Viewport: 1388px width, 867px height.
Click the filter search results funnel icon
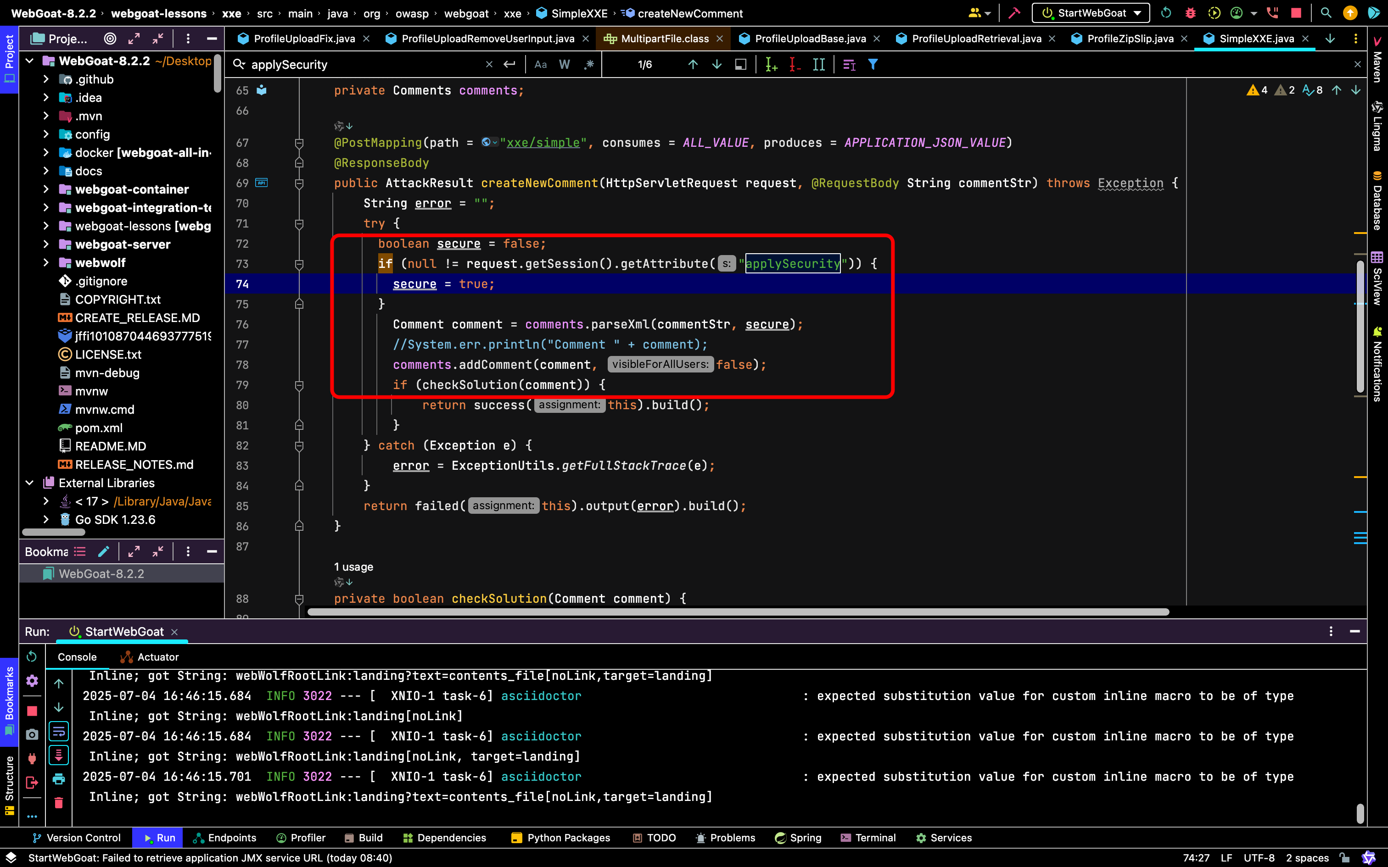(873, 65)
